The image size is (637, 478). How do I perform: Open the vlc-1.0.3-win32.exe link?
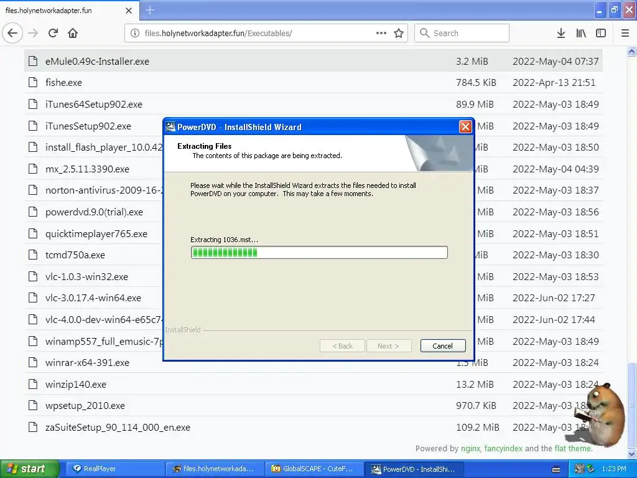86,277
